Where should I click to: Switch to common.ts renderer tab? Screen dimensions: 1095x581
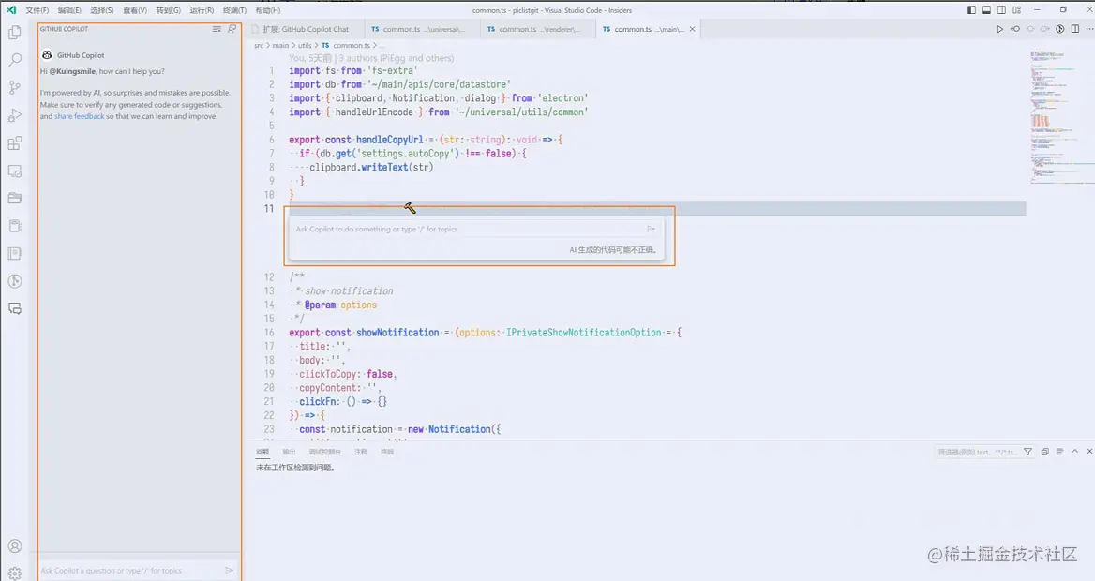click(538, 29)
